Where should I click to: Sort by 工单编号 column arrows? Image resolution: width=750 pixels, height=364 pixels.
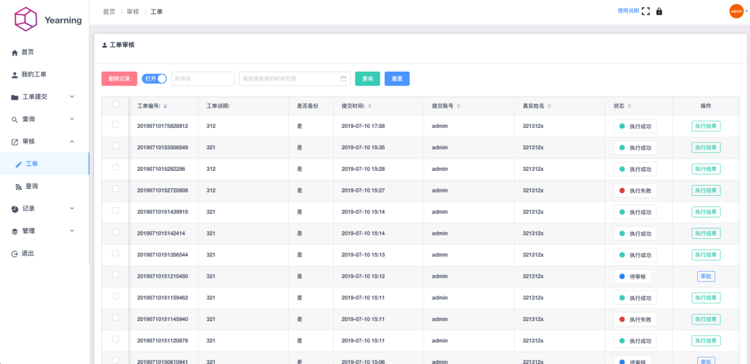165,106
